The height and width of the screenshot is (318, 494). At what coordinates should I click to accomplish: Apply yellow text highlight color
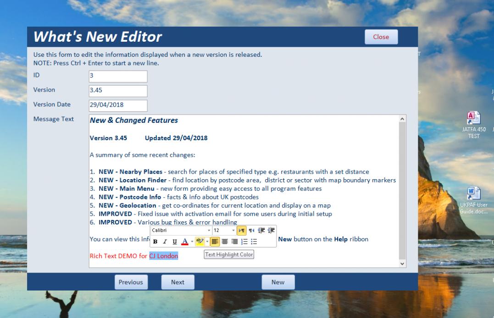coord(200,241)
